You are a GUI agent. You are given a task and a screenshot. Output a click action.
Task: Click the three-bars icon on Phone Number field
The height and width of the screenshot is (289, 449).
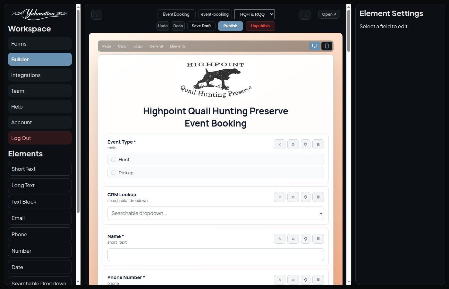click(x=318, y=280)
